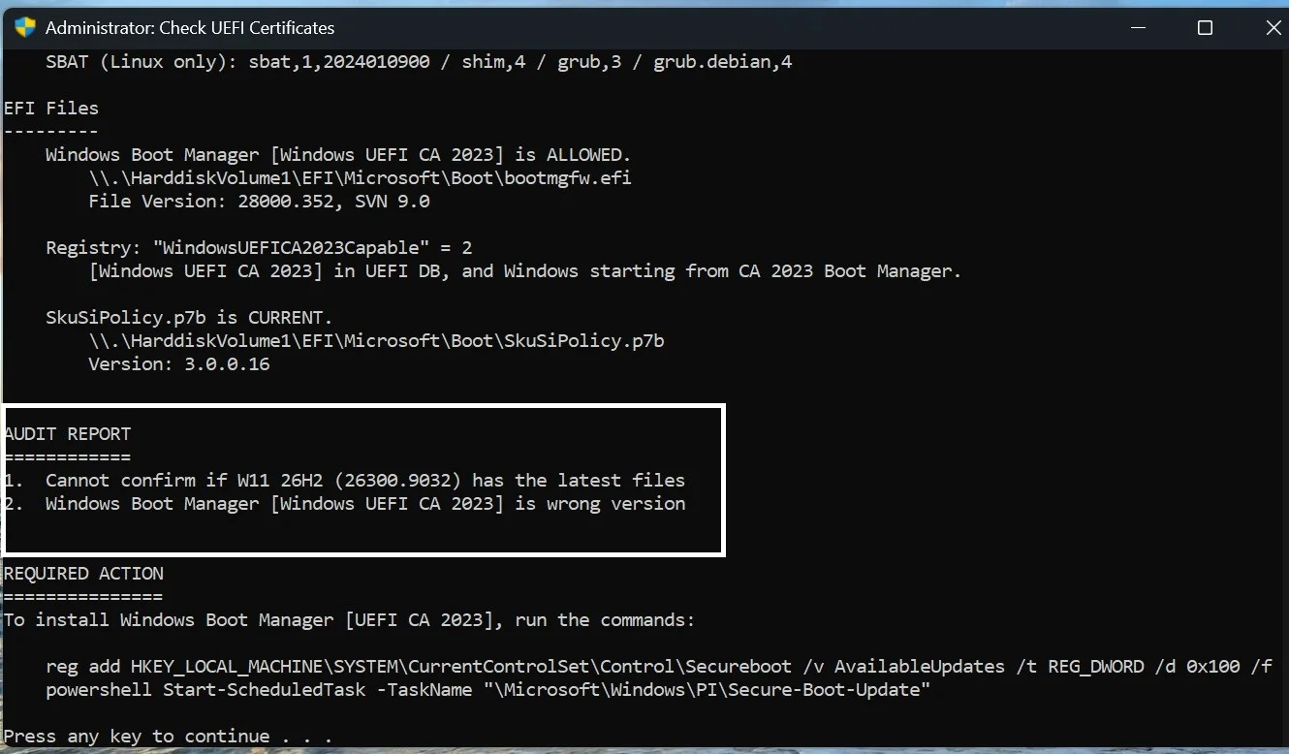Click the SkuSiPolicy.p7b file path

(x=376, y=341)
